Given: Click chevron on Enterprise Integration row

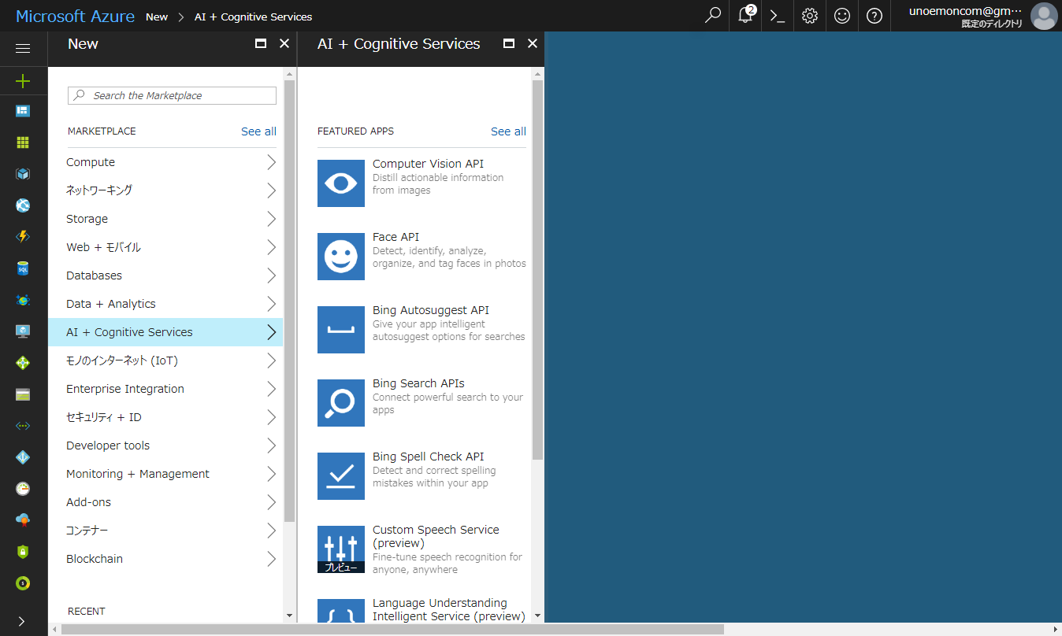Looking at the screenshot, I should (271, 389).
